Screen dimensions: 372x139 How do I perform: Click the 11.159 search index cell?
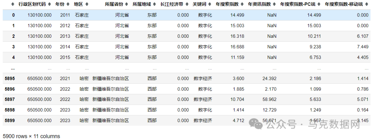[237, 57]
